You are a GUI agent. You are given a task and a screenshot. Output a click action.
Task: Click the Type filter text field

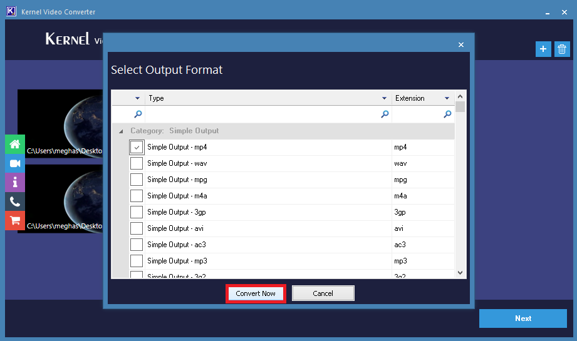262,115
